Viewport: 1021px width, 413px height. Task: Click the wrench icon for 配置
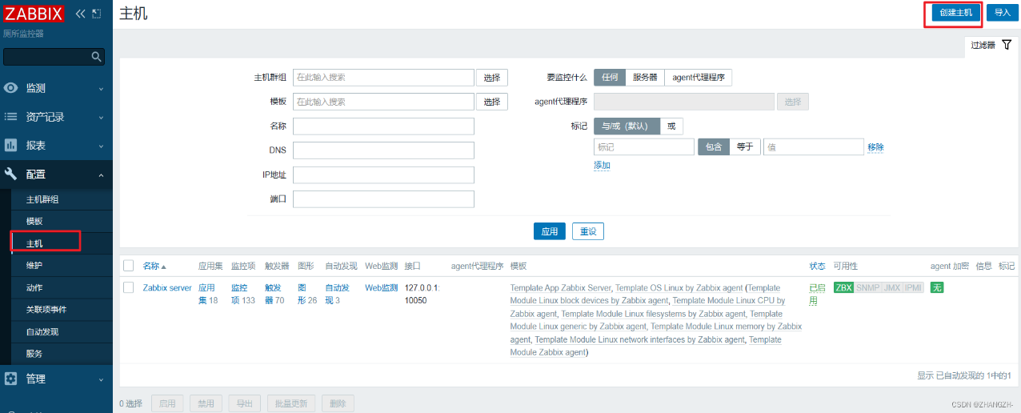pyautogui.click(x=11, y=174)
